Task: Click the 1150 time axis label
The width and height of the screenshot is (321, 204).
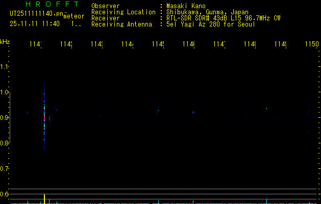Action: [312, 44]
